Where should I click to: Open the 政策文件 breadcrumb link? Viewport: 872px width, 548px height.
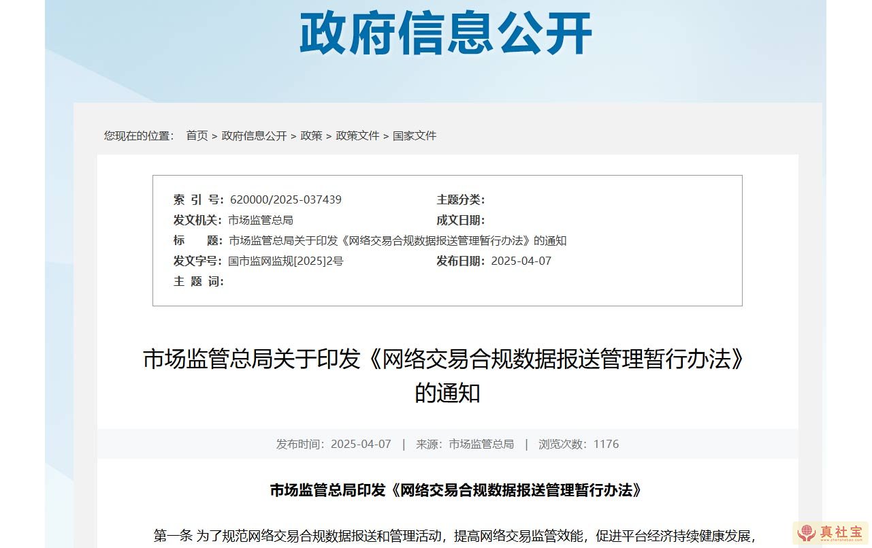357,135
